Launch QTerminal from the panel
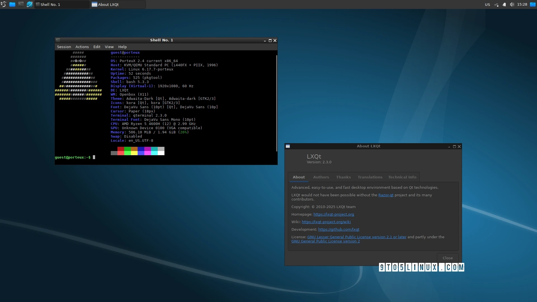This screenshot has height=302, width=537. [x=21, y=4]
